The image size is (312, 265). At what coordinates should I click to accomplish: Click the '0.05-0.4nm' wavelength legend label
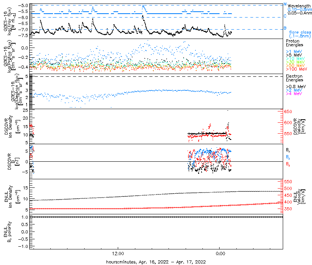pyautogui.click(x=300, y=13)
